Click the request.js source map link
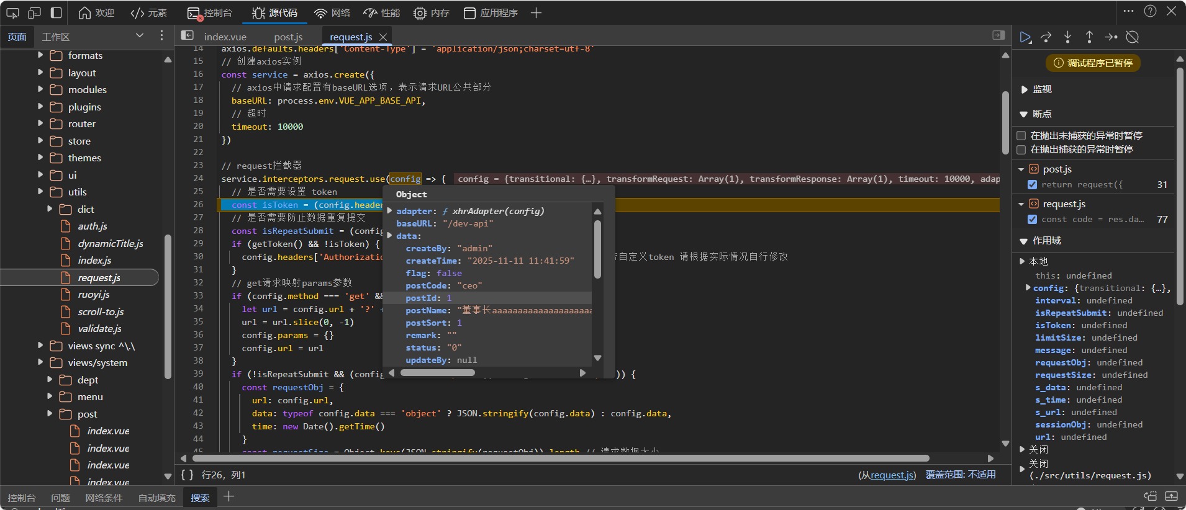 (892, 475)
